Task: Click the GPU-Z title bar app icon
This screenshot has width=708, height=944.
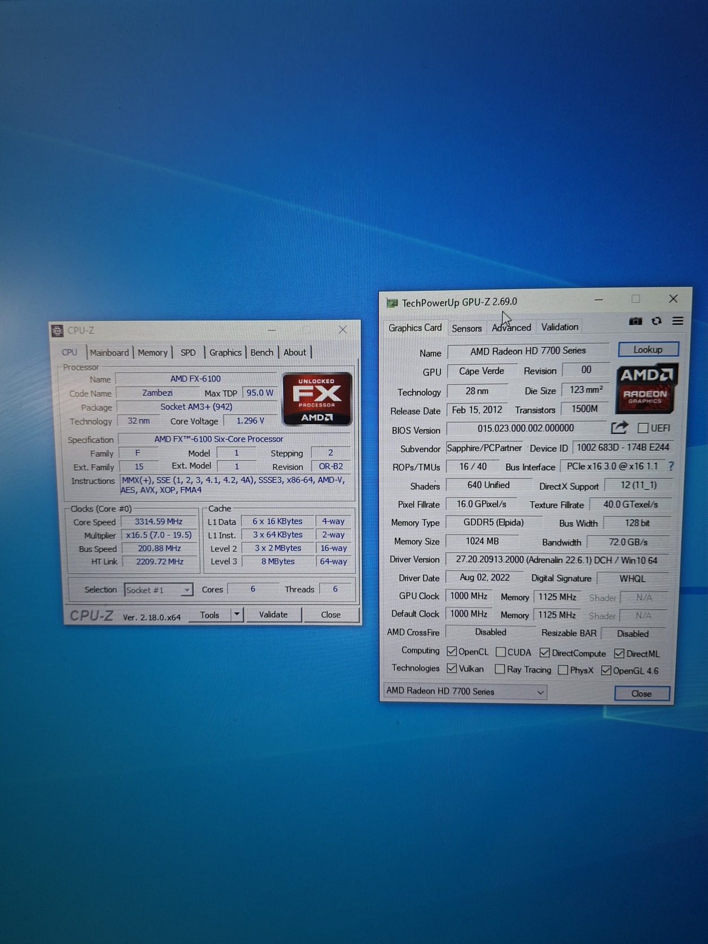Action: point(392,303)
